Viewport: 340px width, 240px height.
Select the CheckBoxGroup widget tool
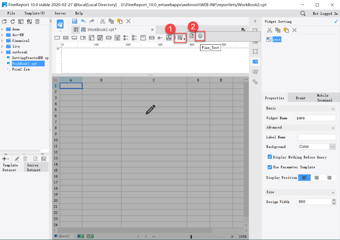coord(134,37)
